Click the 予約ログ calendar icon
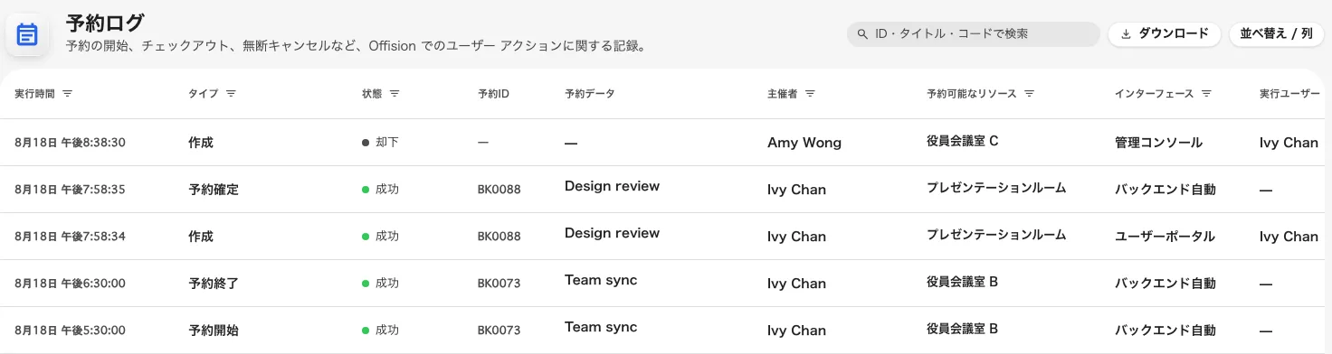 pos(27,34)
